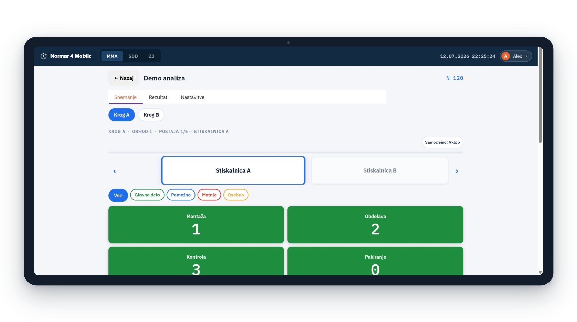Screen dimensions: 577x322
Task: Click the orange Alex avatar icon
Action: [x=505, y=56]
